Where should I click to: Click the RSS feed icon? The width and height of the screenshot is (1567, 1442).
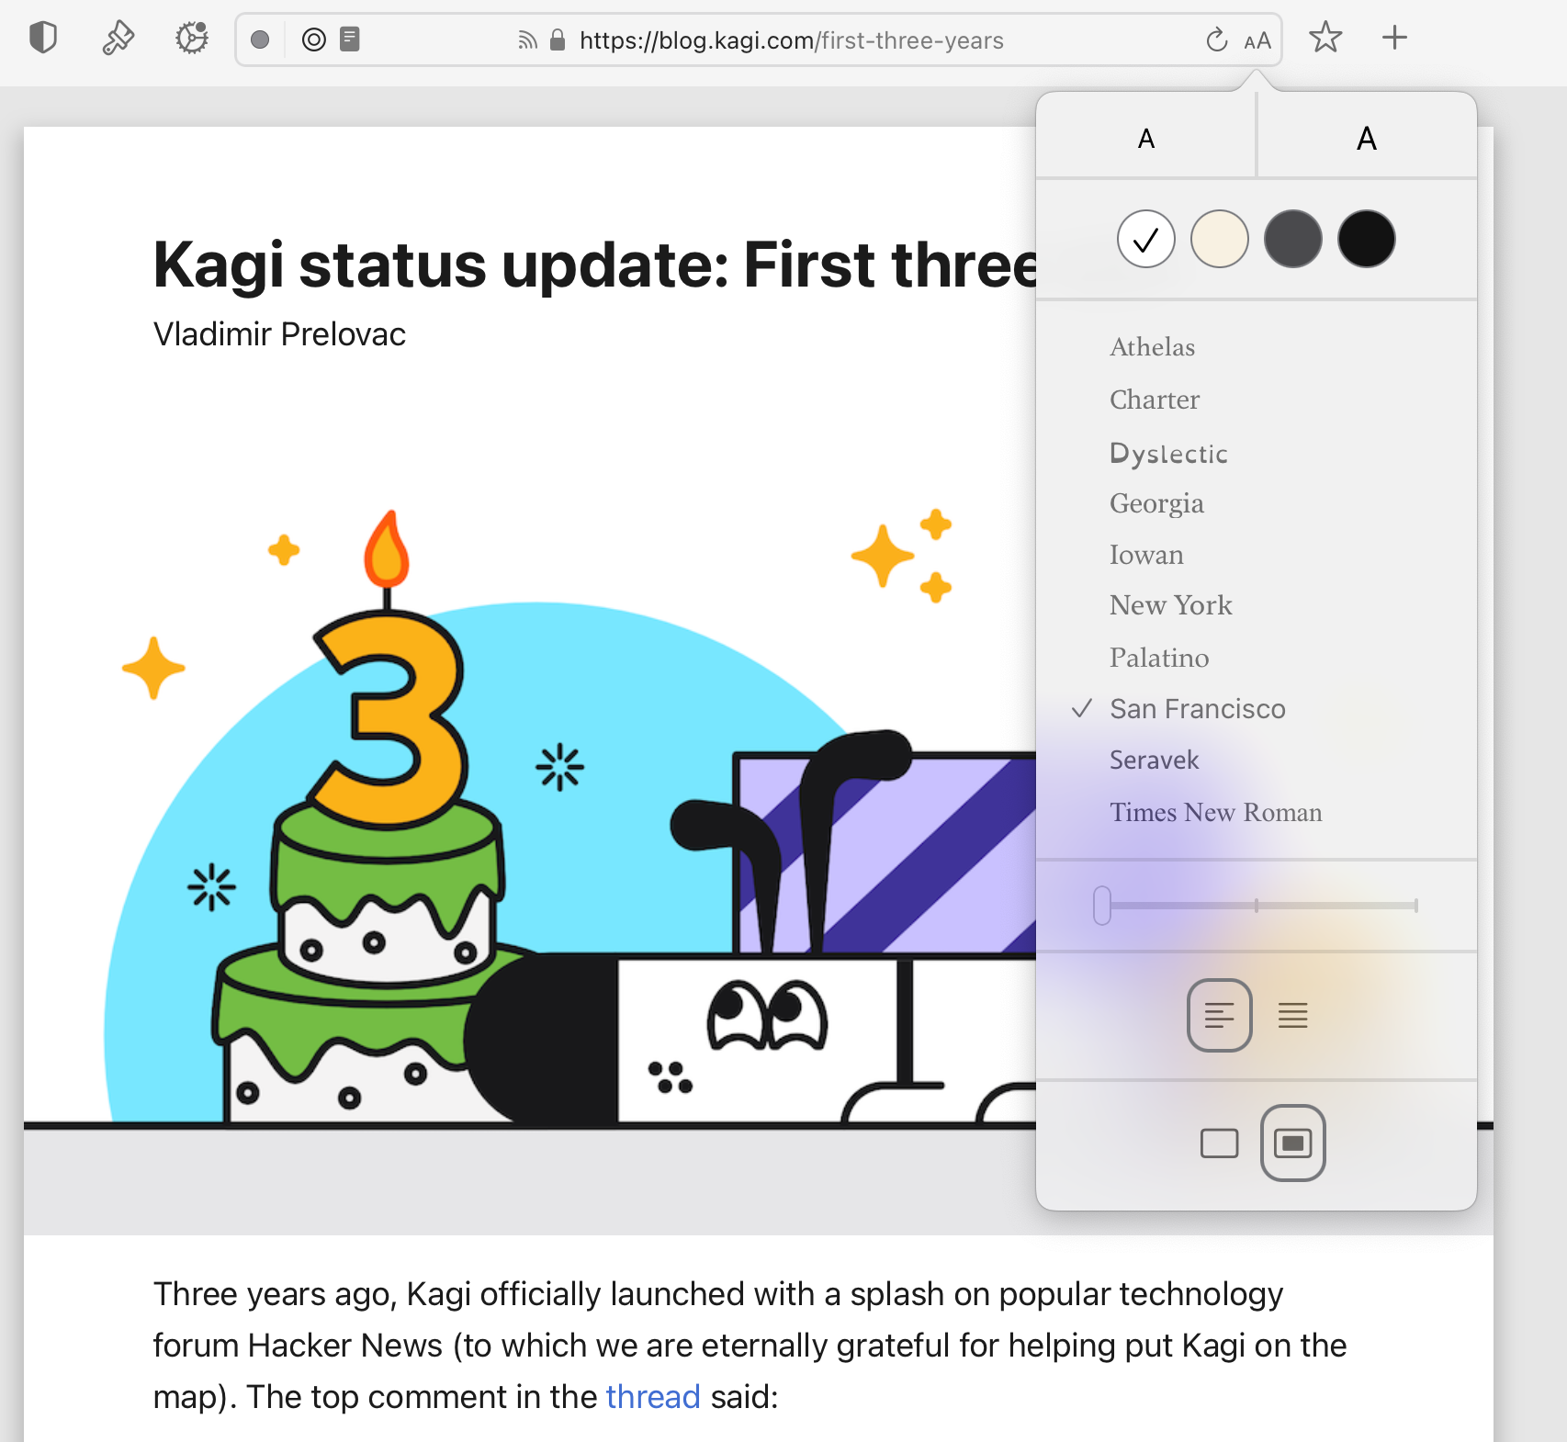coord(527,40)
